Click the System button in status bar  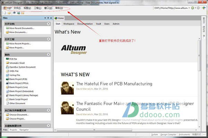point(155,135)
